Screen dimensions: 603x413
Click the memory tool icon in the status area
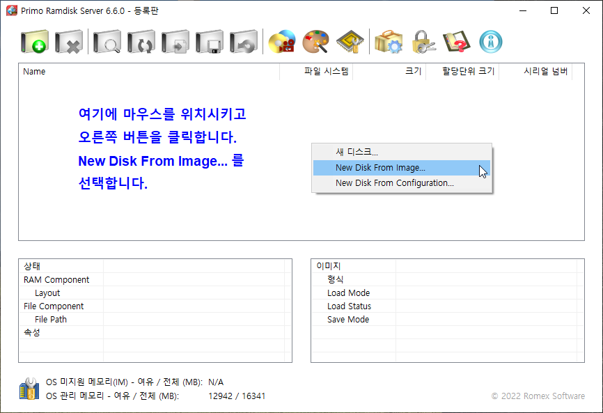coord(29,389)
